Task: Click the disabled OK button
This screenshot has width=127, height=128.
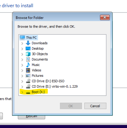Action: (71, 106)
